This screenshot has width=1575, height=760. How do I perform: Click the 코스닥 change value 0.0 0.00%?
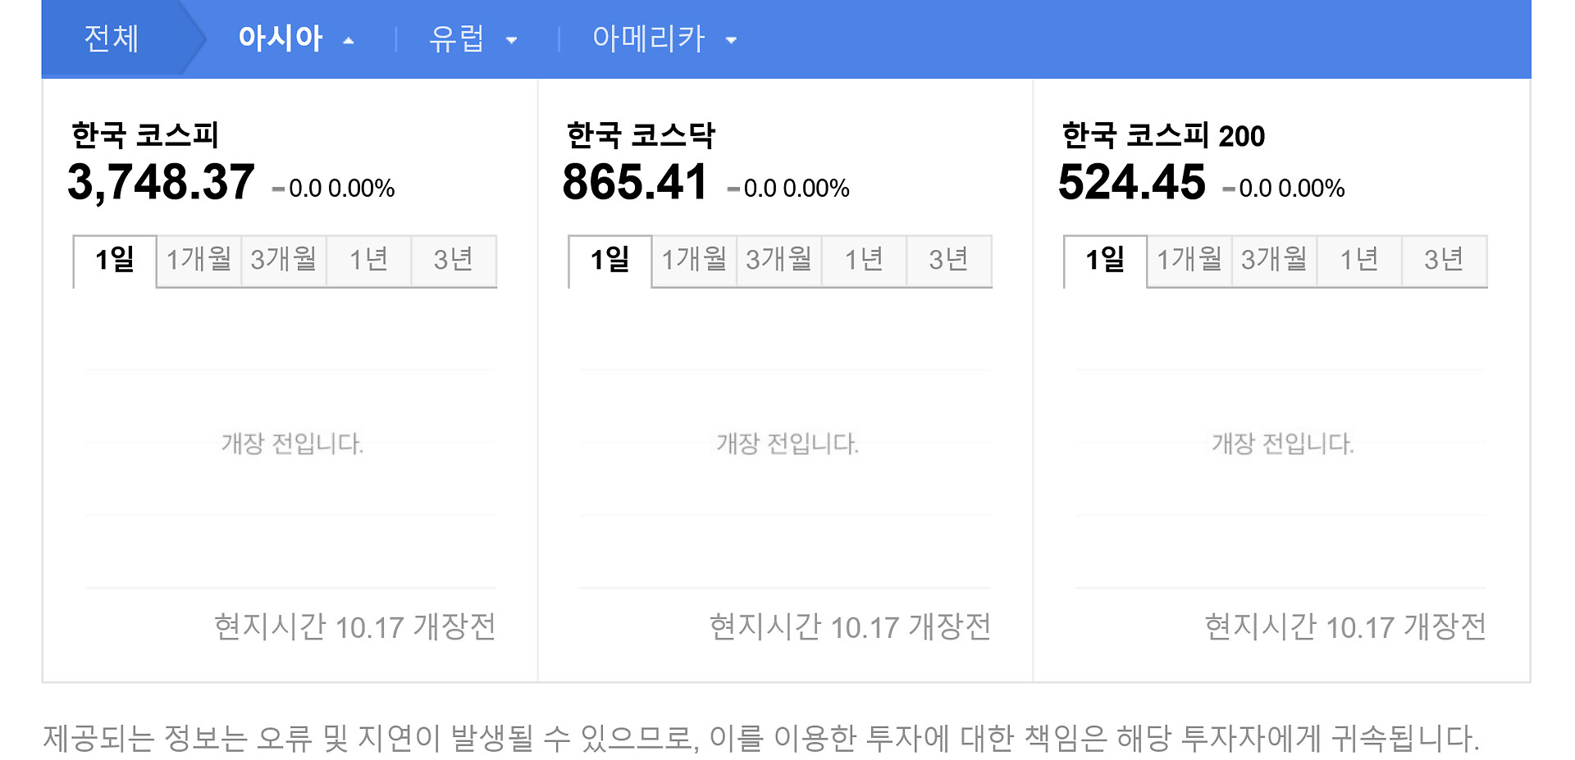797,189
